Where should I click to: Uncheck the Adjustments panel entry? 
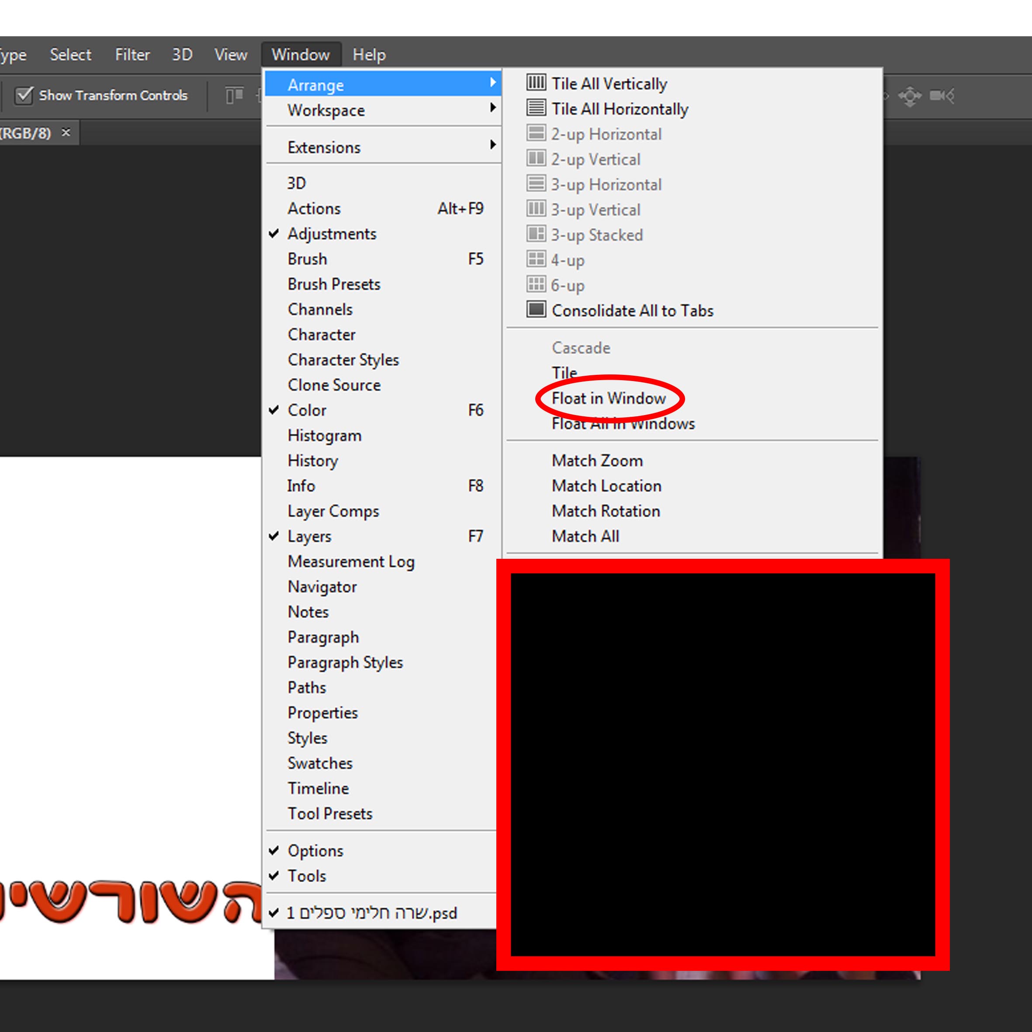point(332,234)
